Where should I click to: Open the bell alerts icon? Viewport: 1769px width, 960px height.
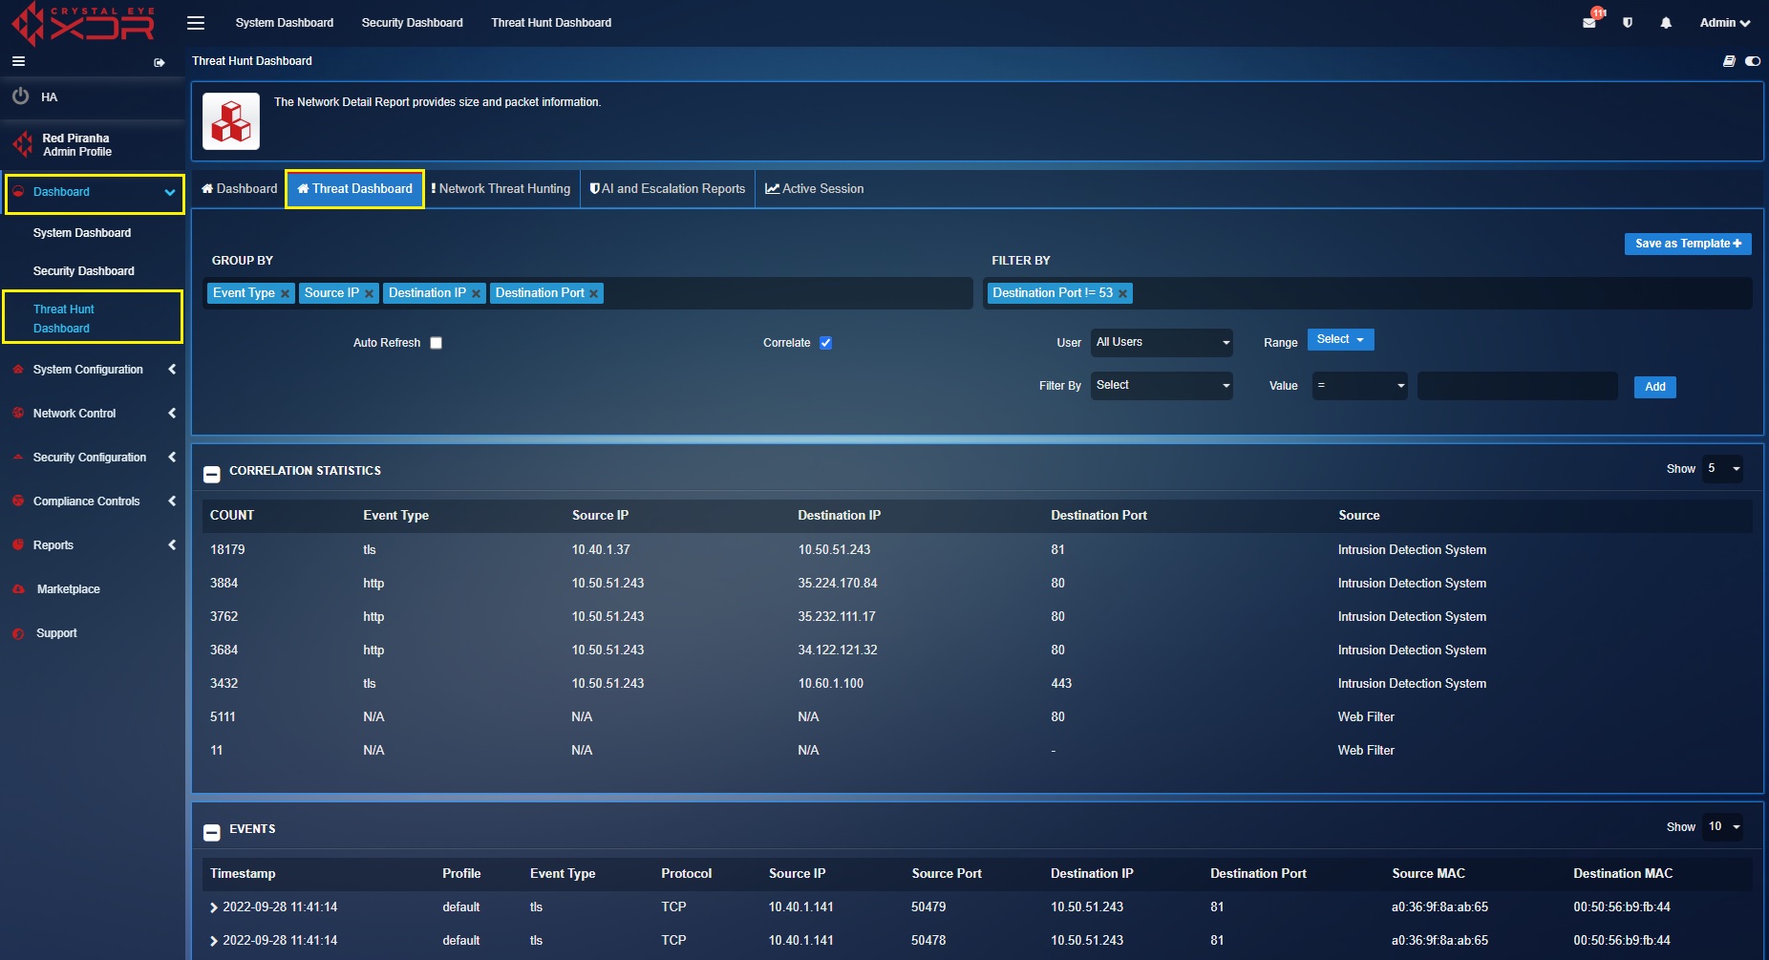(1666, 23)
